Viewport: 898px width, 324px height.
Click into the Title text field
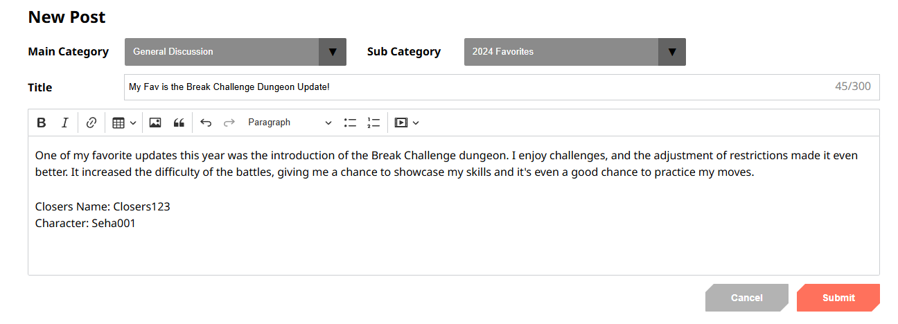pyautogui.click(x=478, y=87)
